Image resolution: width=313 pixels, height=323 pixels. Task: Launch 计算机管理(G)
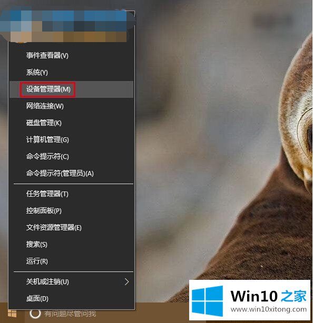tap(71, 139)
